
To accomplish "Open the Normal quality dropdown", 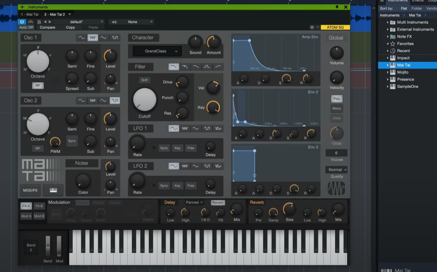I will [336, 170].
